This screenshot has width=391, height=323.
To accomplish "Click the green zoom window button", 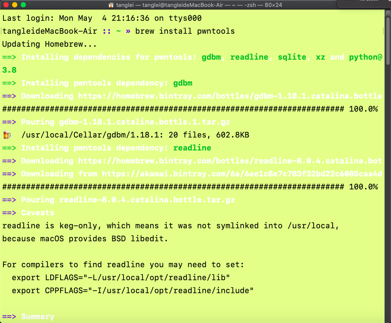I will point(23,5).
